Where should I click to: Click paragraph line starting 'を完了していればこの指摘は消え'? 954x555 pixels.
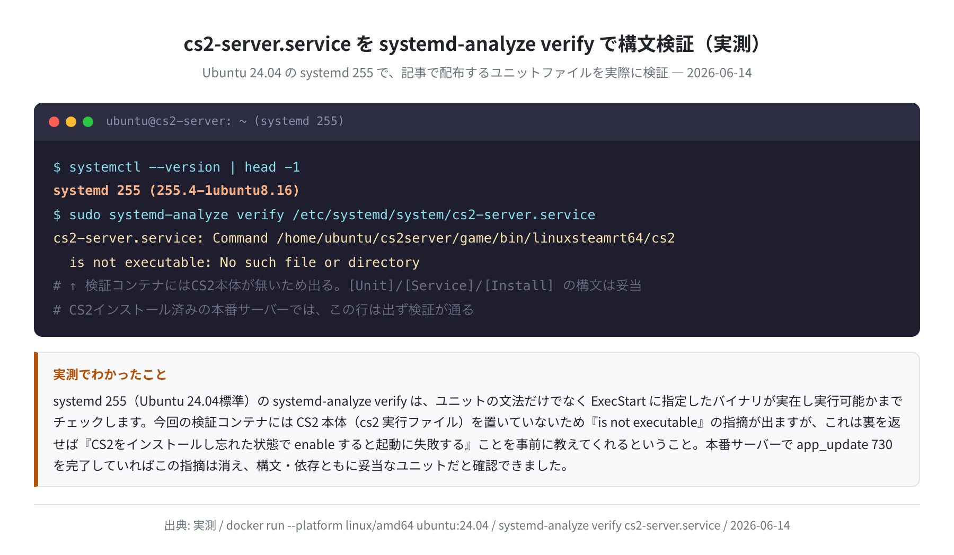tap(311, 466)
